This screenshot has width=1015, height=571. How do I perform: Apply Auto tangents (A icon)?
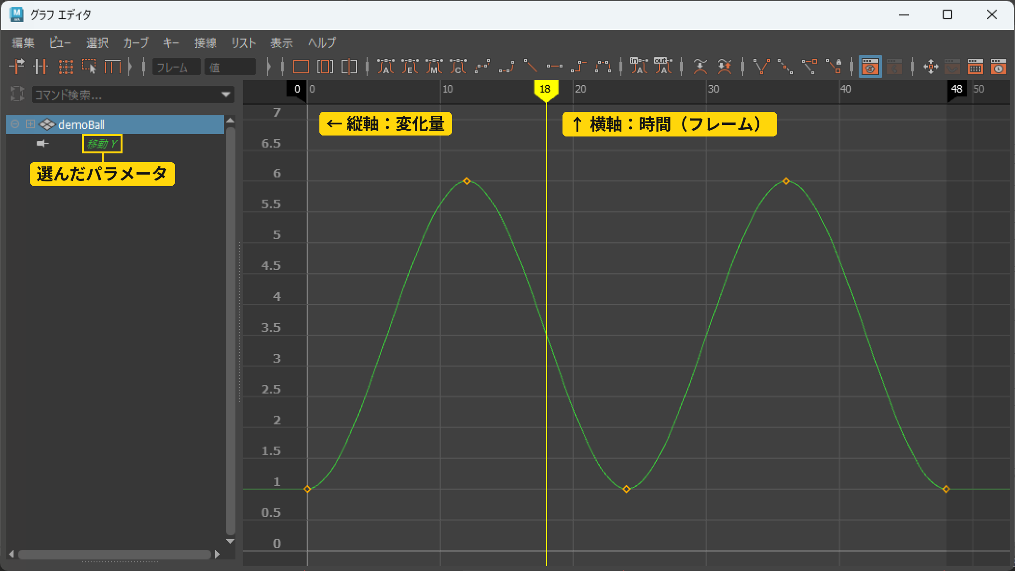click(x=385, y=67)
